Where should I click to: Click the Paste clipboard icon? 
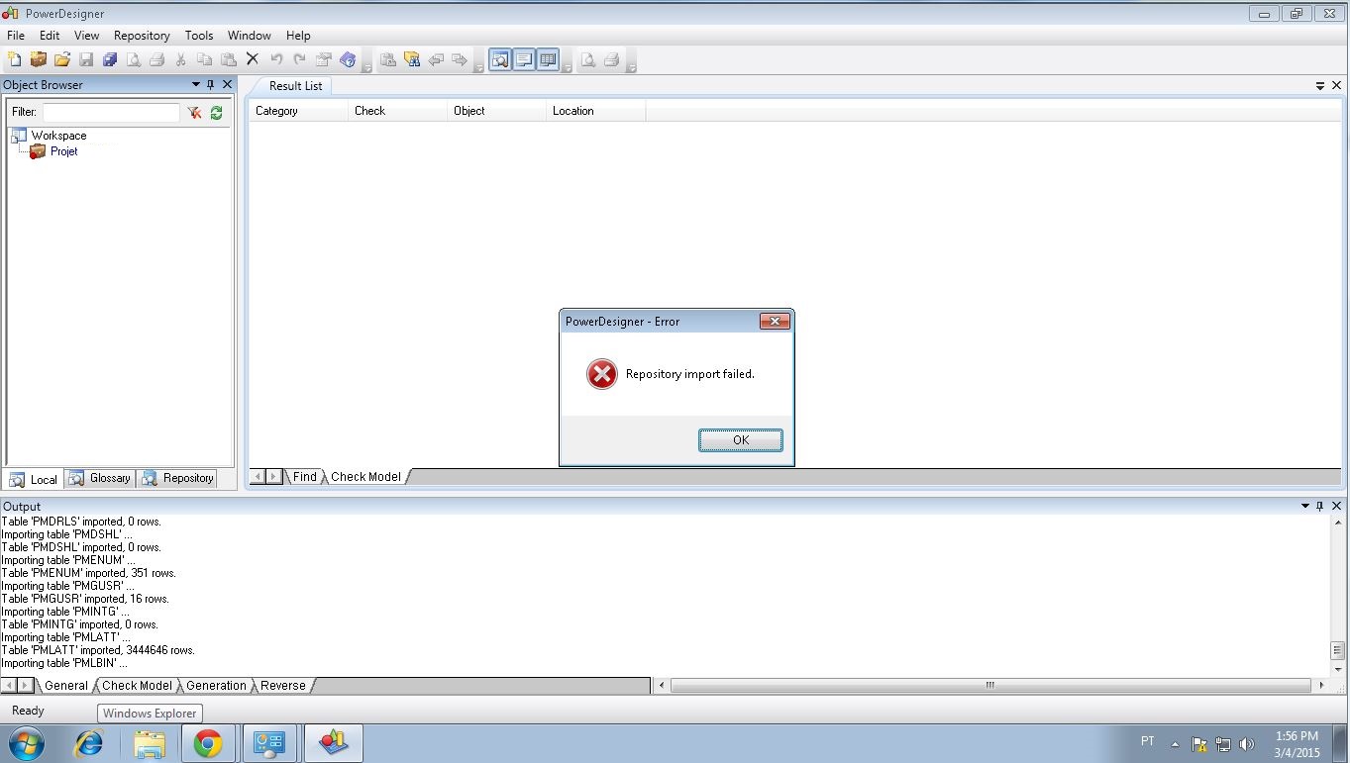pos(228,59)
